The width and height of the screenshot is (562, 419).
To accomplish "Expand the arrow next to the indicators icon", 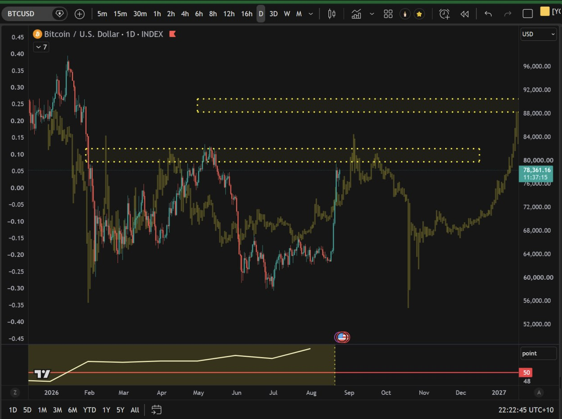I will pos(372,14).
